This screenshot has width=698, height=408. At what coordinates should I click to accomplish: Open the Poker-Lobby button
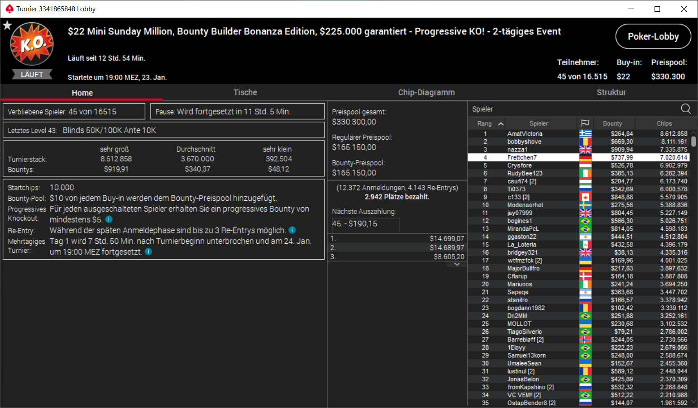pos(653,36)
